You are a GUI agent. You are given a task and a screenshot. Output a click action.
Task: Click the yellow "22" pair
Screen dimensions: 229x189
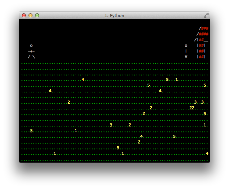(192, 108)
